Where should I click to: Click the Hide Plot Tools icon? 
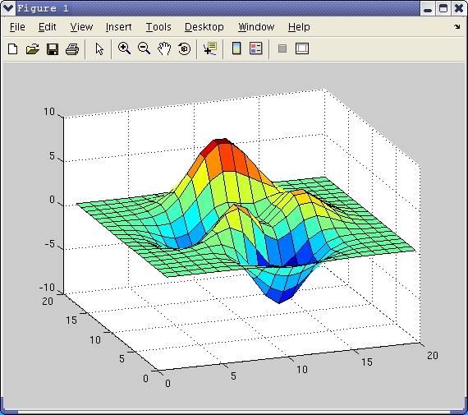[282, 48]
